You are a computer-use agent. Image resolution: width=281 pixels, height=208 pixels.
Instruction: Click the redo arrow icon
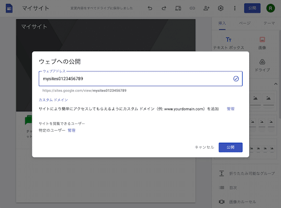164,8
